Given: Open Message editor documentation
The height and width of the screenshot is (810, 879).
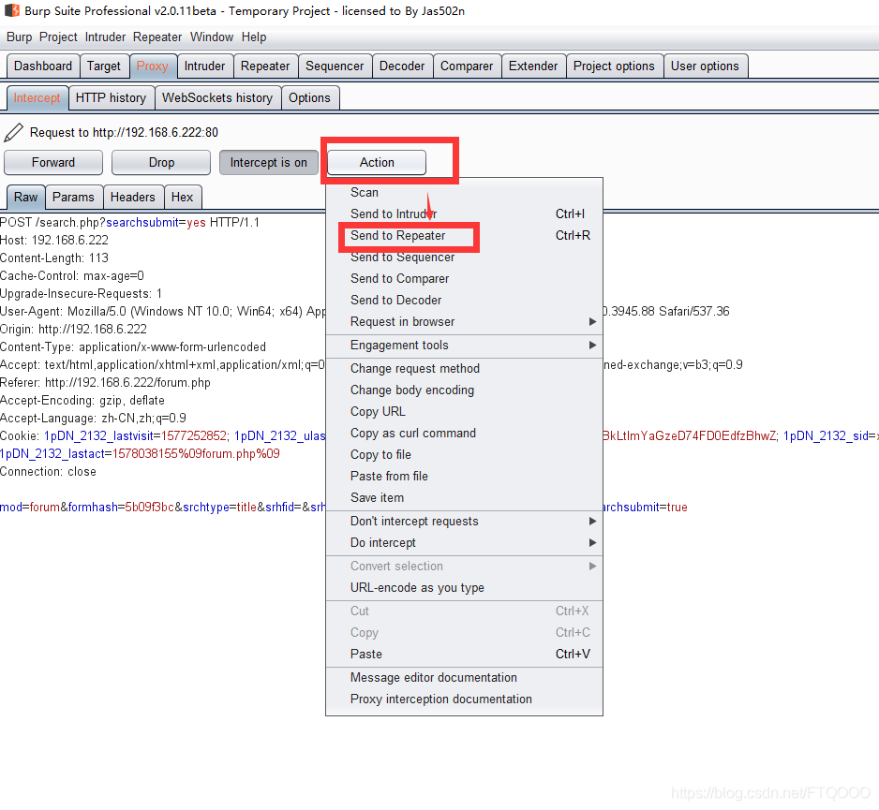Looking at the screenshot, I should (x=464, y=678).
